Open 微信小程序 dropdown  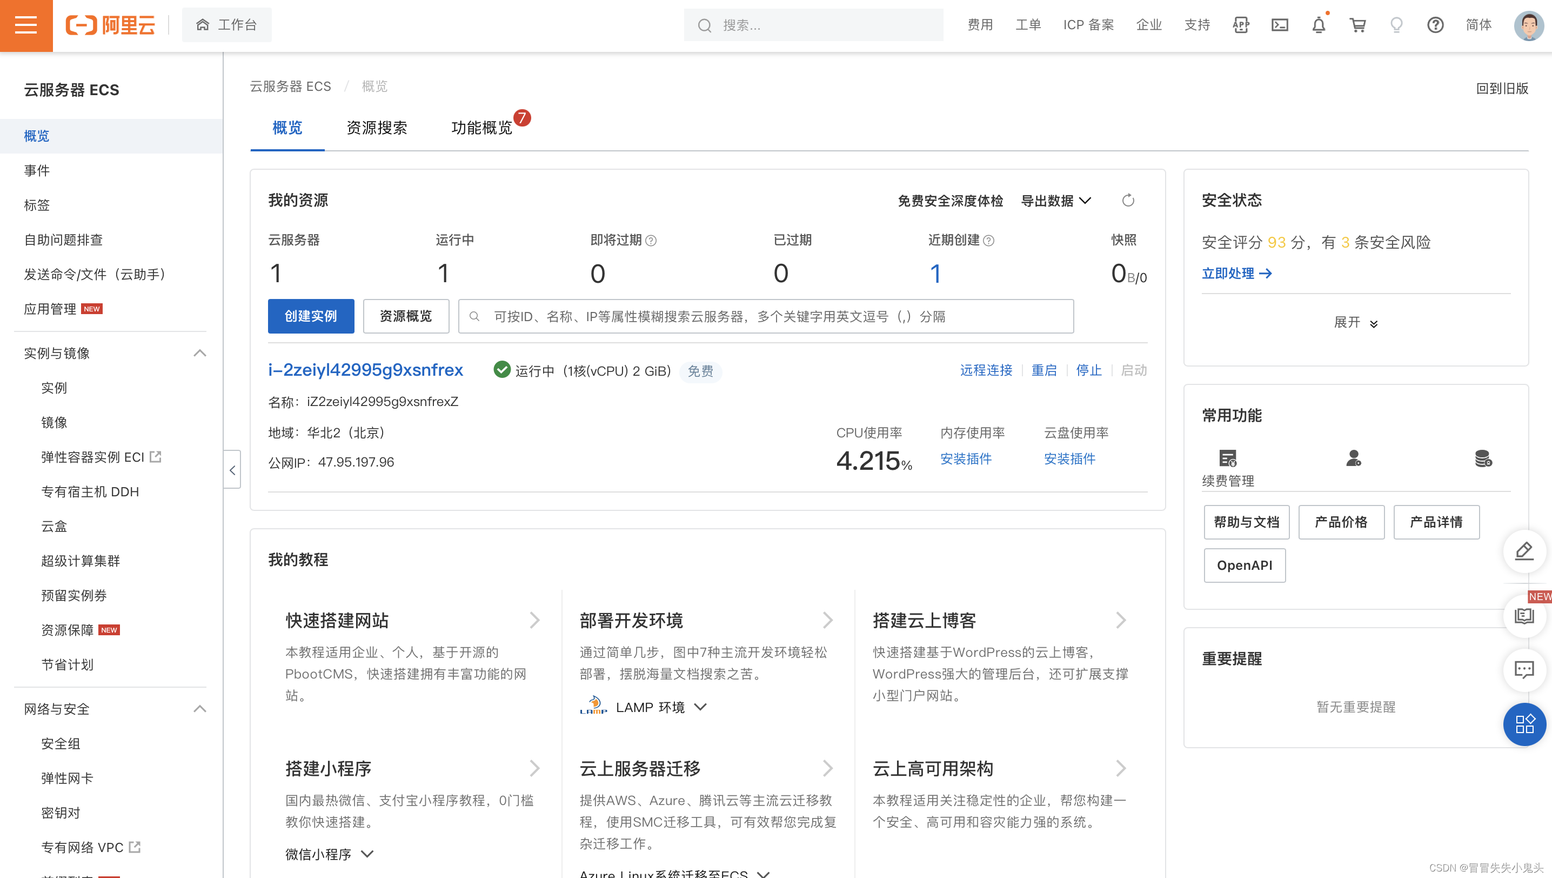[330, 854]
